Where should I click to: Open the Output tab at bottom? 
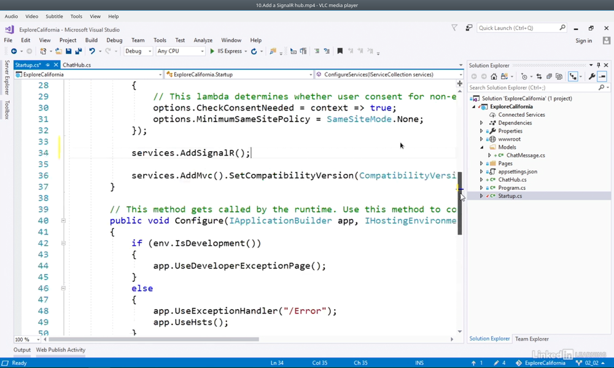22,350
